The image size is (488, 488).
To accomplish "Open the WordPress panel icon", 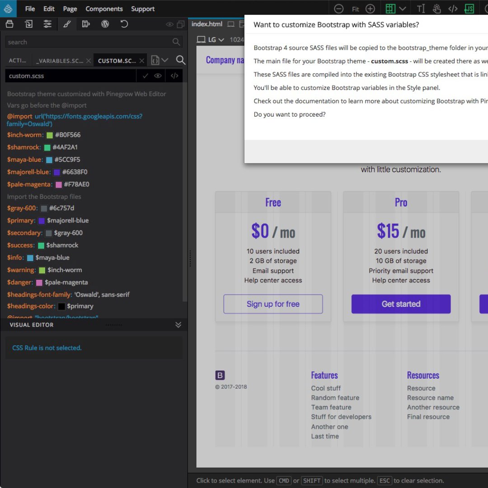I will [x=105, y=24].
